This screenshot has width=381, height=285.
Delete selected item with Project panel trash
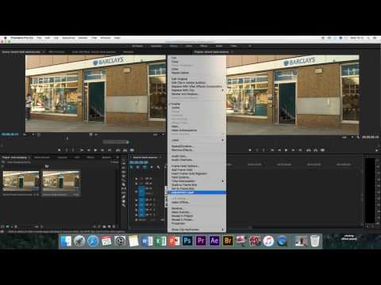114,226
